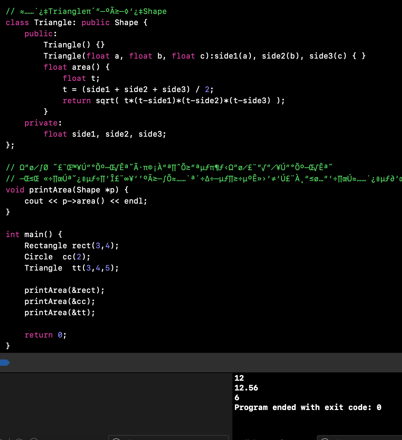This screenshot has width=402, height=440.
Task: Click 'Program ended with exit code: 0' message
Action: (x=308, y=408)
